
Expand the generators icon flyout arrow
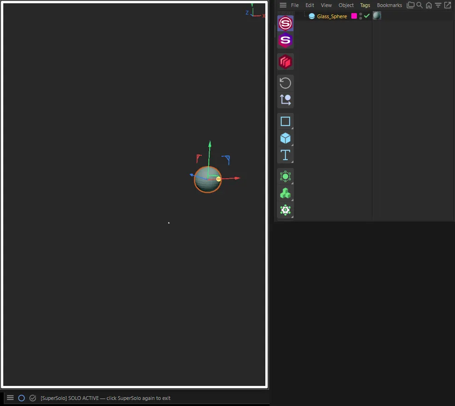292,183
